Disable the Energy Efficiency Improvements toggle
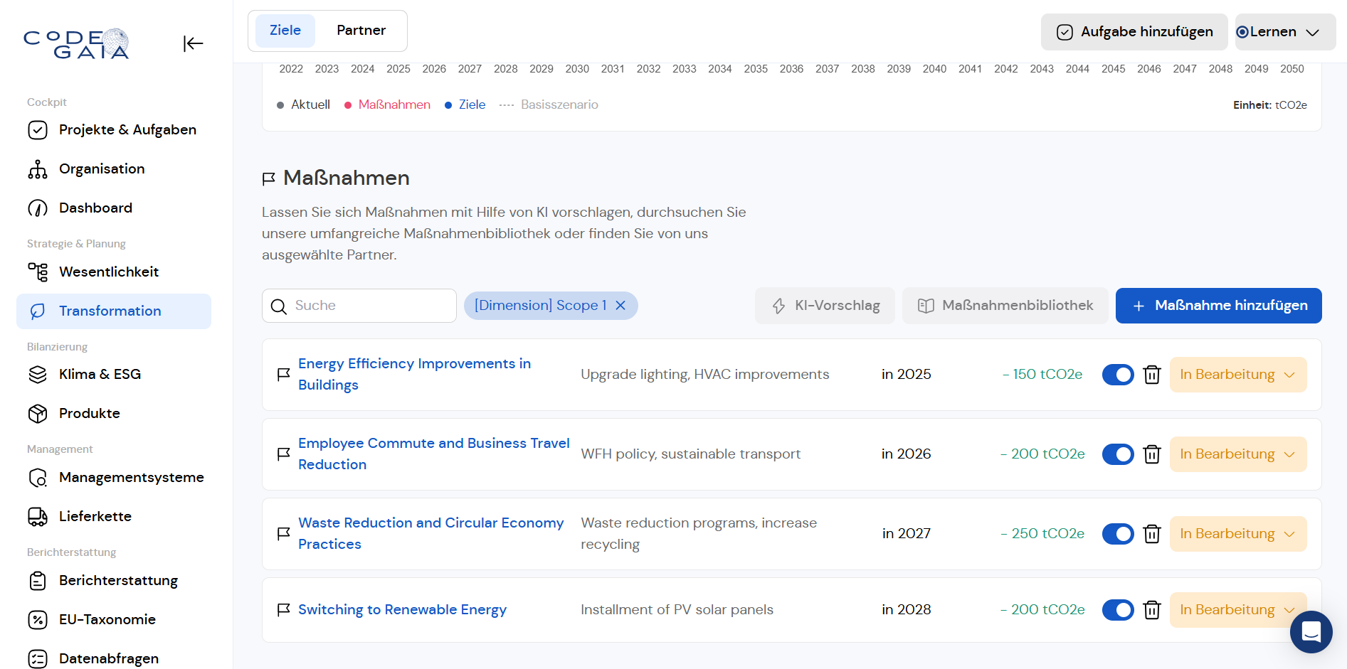 [x=1117, y=375]
